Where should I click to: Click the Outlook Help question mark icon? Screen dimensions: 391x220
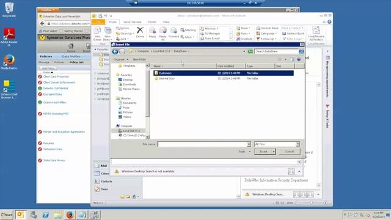[x=329, y=22]
